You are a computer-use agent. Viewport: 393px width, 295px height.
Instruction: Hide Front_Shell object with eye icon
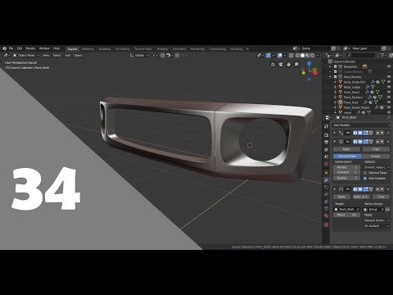(x=389, y=102)
